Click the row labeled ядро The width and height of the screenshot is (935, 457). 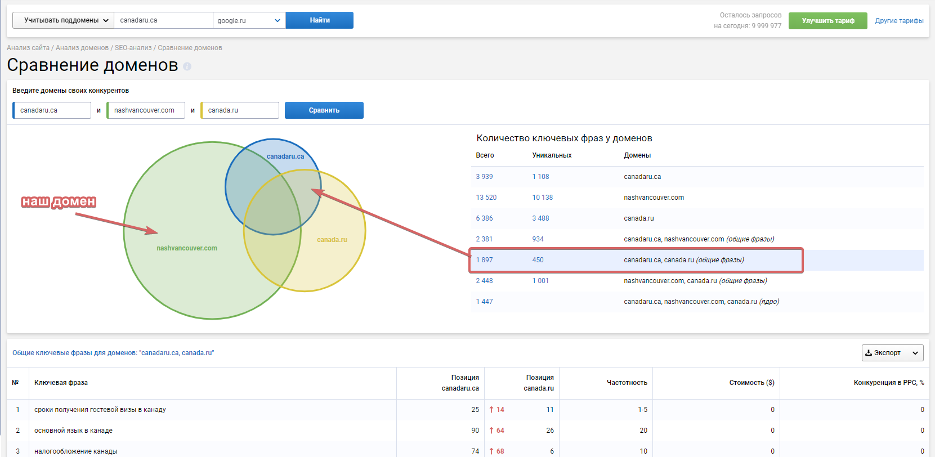pyautogui.click(x=701, y=302)
